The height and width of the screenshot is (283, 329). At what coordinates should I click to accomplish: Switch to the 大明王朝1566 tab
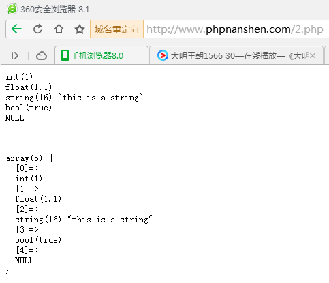(x=236, y=55)
